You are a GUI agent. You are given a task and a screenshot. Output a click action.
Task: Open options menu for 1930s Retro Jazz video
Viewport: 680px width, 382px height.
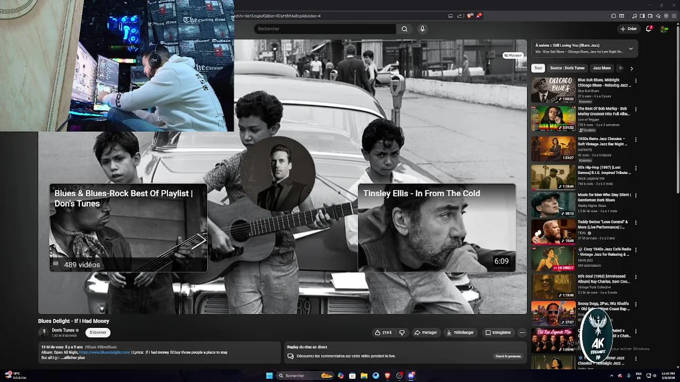coord(635,140)
